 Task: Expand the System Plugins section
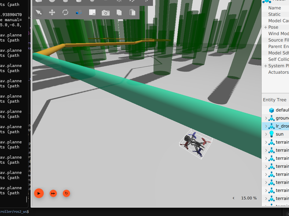pyautogui.click(x=266, y=66)
